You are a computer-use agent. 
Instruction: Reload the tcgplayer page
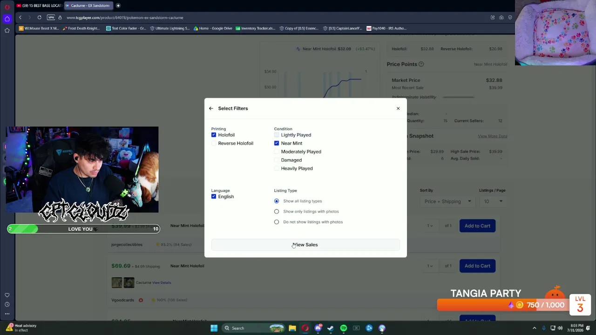(x=40, y=18)
